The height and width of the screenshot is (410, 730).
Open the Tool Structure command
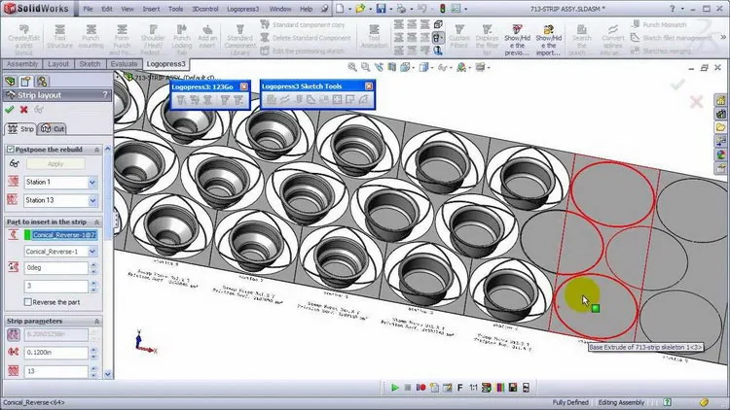(x=59, y=37)
